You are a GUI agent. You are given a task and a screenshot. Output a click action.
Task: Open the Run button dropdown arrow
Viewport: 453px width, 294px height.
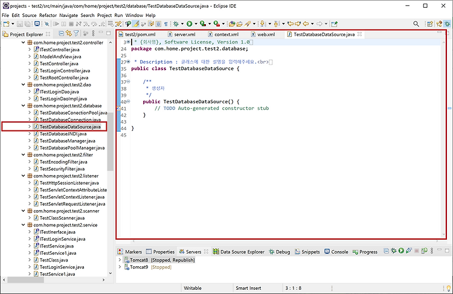(x=196, y=24)
